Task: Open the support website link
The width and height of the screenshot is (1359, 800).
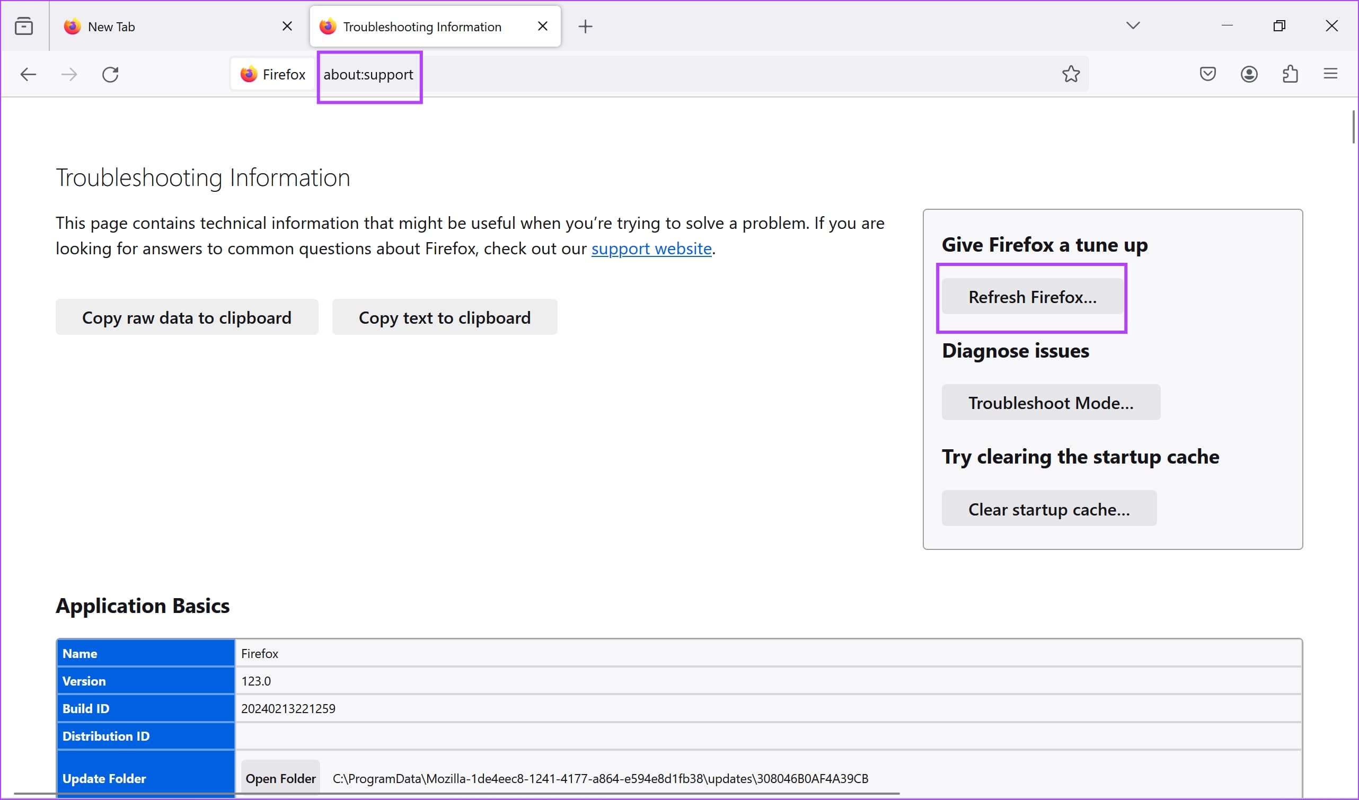Action: [x=651, y=248]
